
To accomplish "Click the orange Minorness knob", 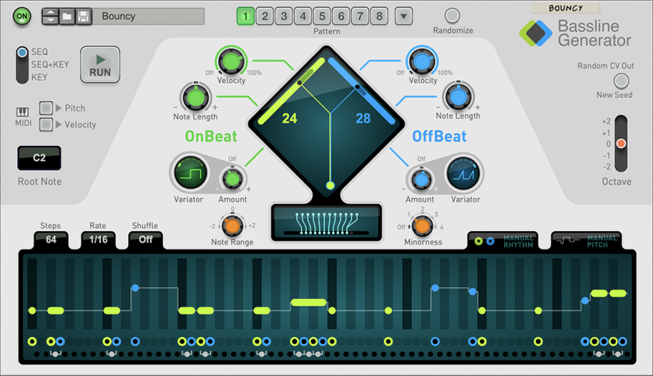I will point(423,226).
